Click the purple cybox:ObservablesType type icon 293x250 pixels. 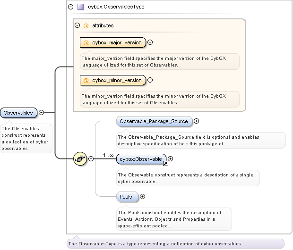pyautogui.click(x=80, y=7)
